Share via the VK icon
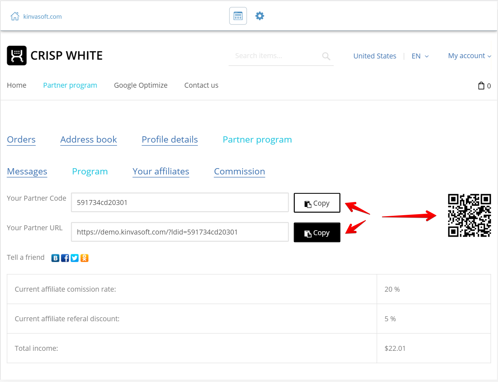The height and width of the screenshot is (382, 498). click(55, 258)
